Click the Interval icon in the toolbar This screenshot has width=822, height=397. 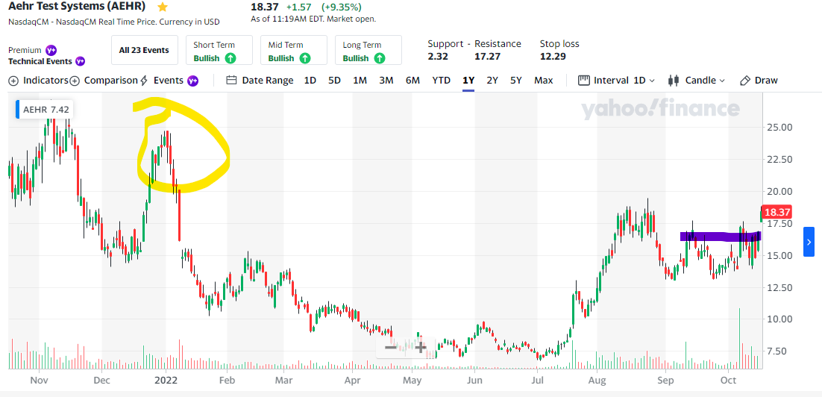tap(584, 81)
